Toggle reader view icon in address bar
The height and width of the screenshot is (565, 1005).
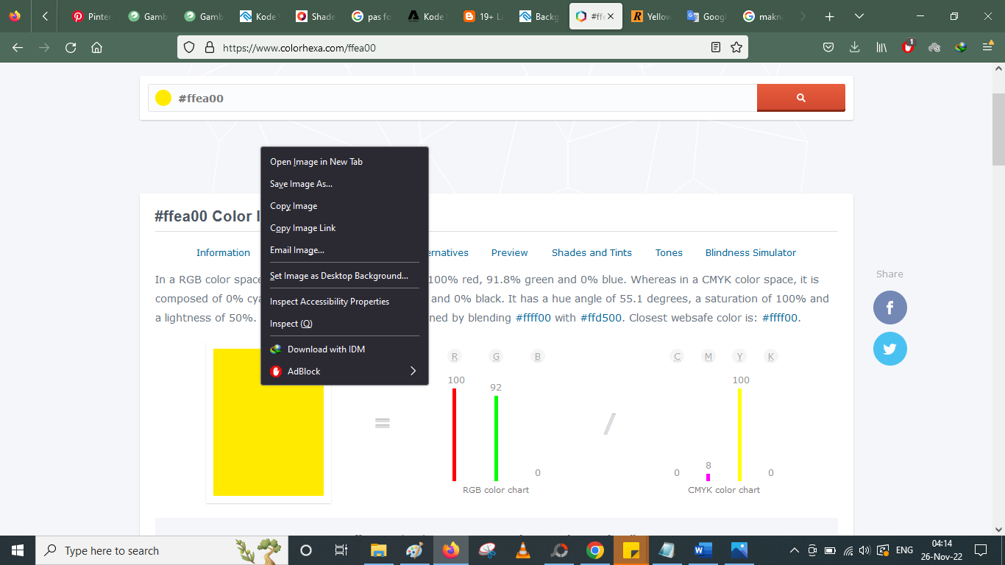[716, 47]
